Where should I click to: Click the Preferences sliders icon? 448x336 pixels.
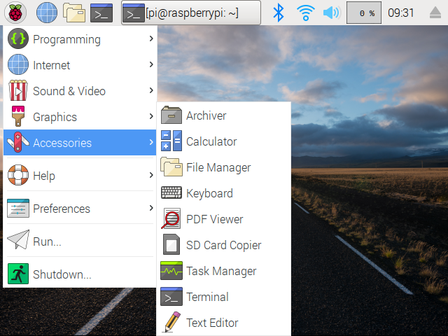(x=18, y=208)
